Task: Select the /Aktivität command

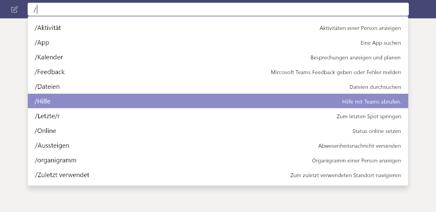Action: [218, 28]
